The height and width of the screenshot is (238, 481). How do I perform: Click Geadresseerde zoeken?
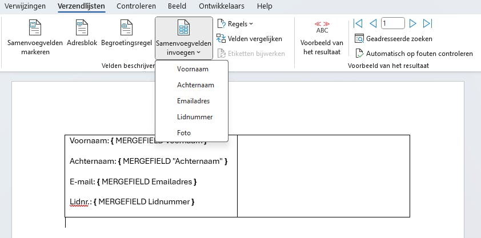tap(394, 39)
